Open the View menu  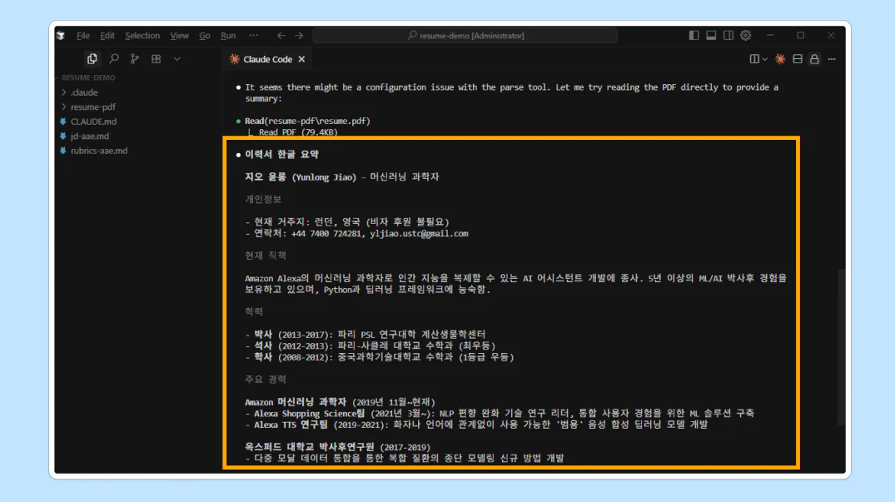[x=179, y=36]
